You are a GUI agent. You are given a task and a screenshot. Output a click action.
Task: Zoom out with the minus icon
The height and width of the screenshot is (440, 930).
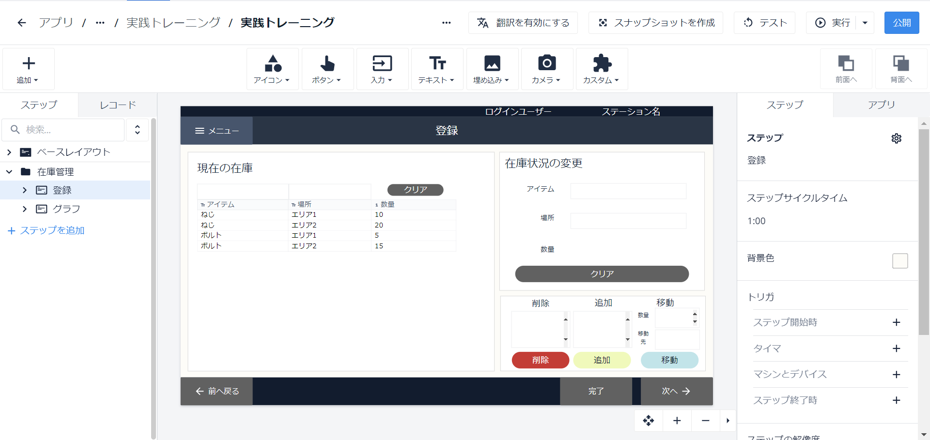coord(706,421)
